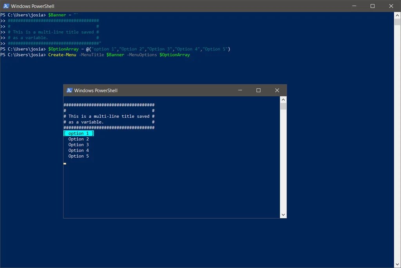This screenshot has width=401, height=268.
Task: Select 'Option 2' in the menu
Action: click(x=78, y=139)
